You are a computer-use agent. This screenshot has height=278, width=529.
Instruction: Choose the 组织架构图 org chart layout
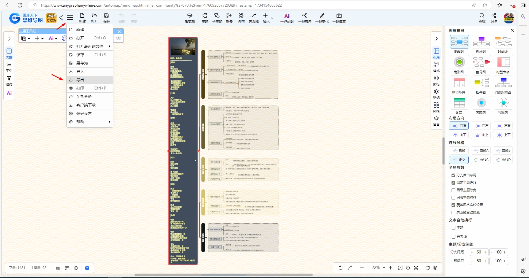(503, 82)
